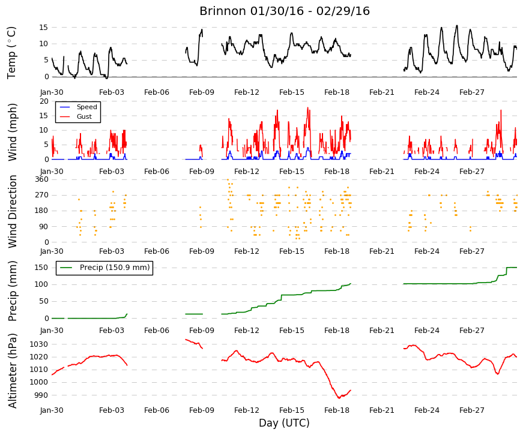The image size is (523, 435).
Task: Click the 360 tick on wind direction axis
Action: (x=42, y=179)
